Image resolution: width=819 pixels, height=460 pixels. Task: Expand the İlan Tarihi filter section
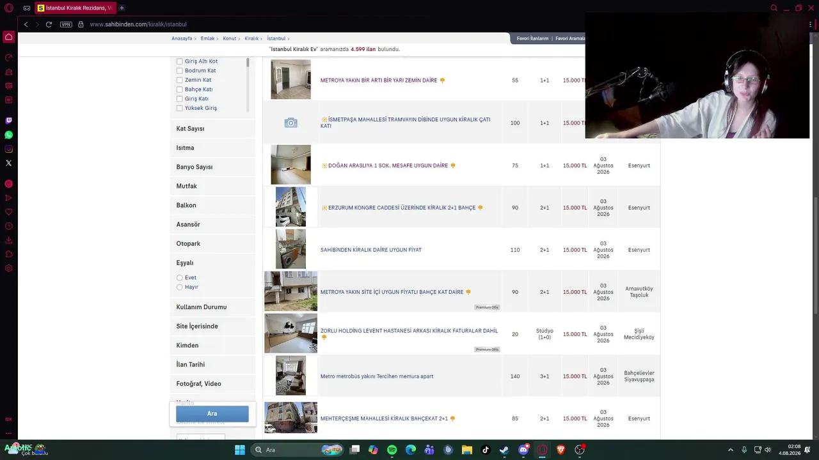pos(212,365)
